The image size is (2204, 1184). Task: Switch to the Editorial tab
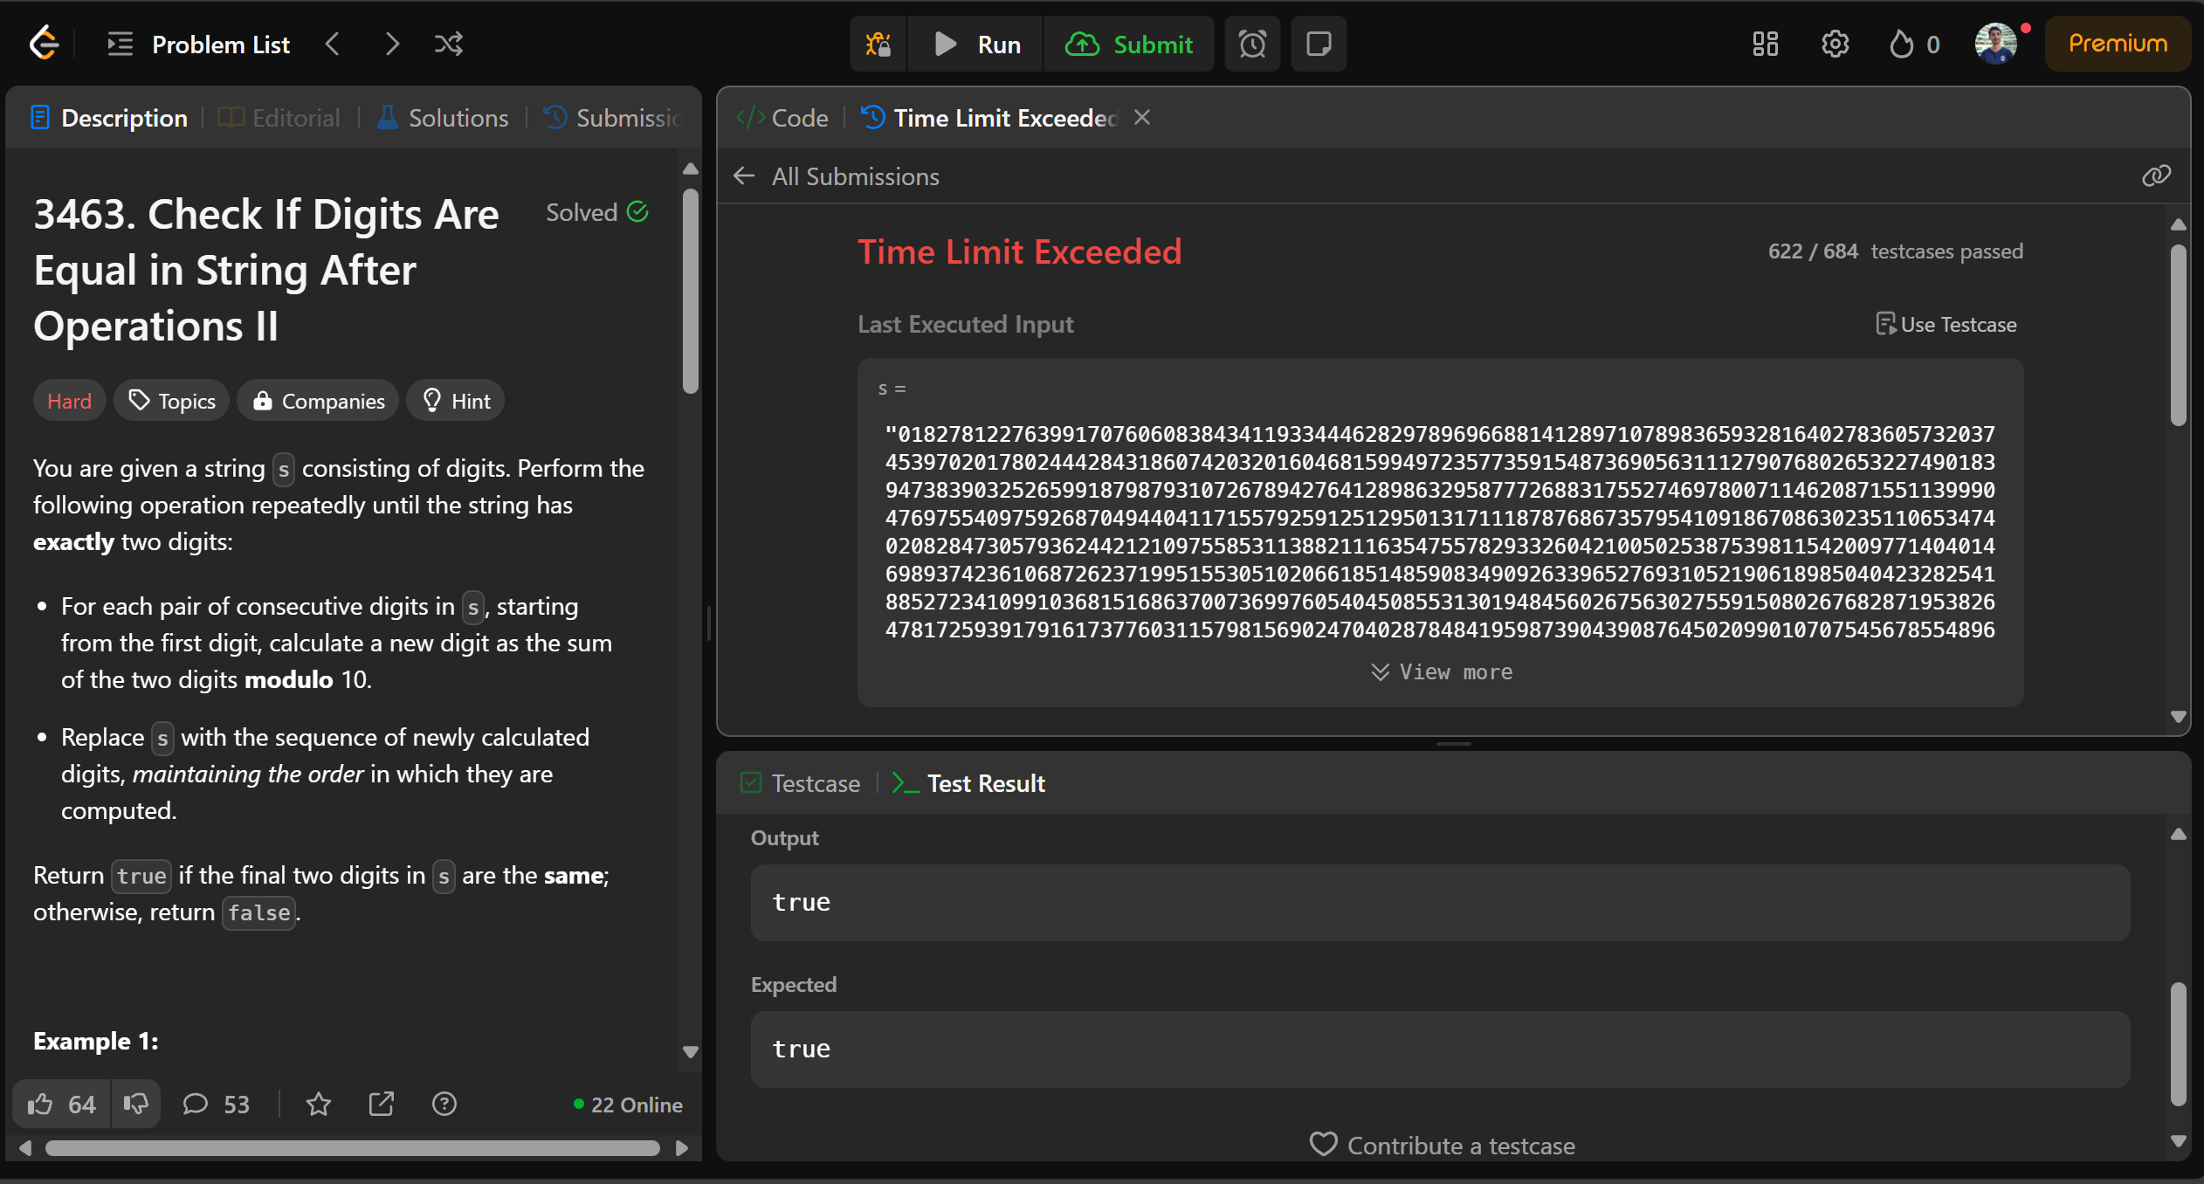click(279, 118)
